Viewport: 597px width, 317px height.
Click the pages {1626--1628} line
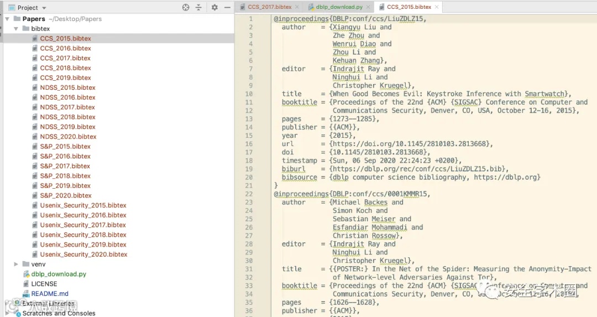[331, 303]
